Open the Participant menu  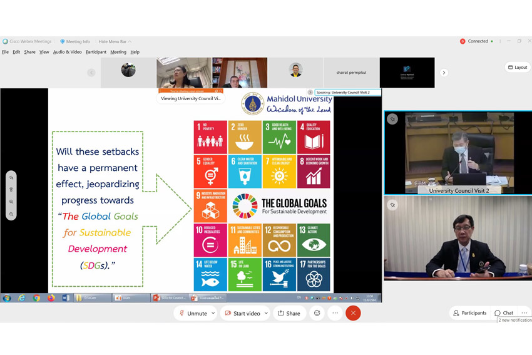(96, 52)
